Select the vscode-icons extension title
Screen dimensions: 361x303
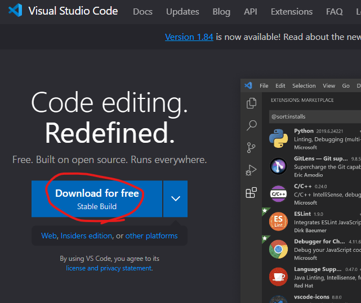pyautogui.click(x=311, y=297)
